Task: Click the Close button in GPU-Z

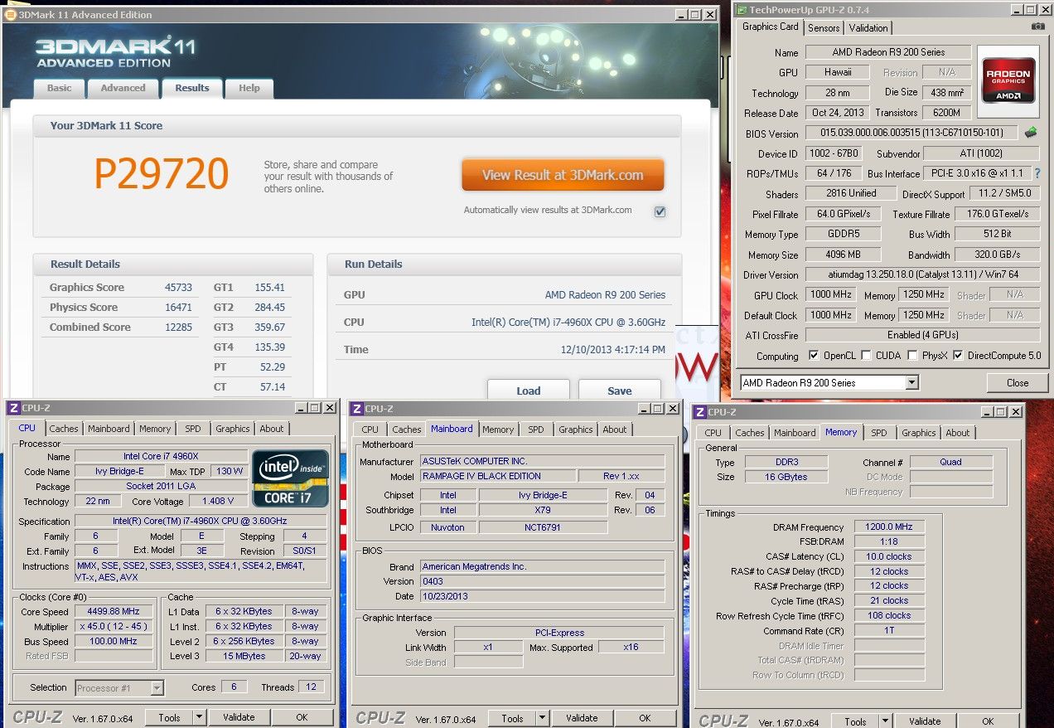Action: coord(1017,382)
